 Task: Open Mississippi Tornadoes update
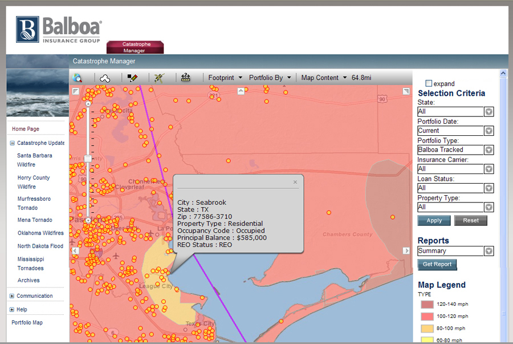pos(30,264)
